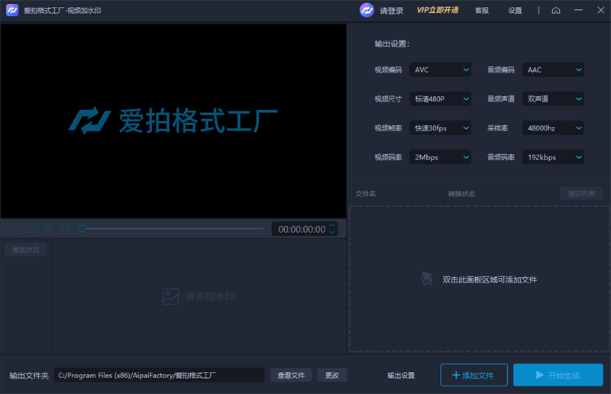
Task: Play the video preview
Action: 14,229
